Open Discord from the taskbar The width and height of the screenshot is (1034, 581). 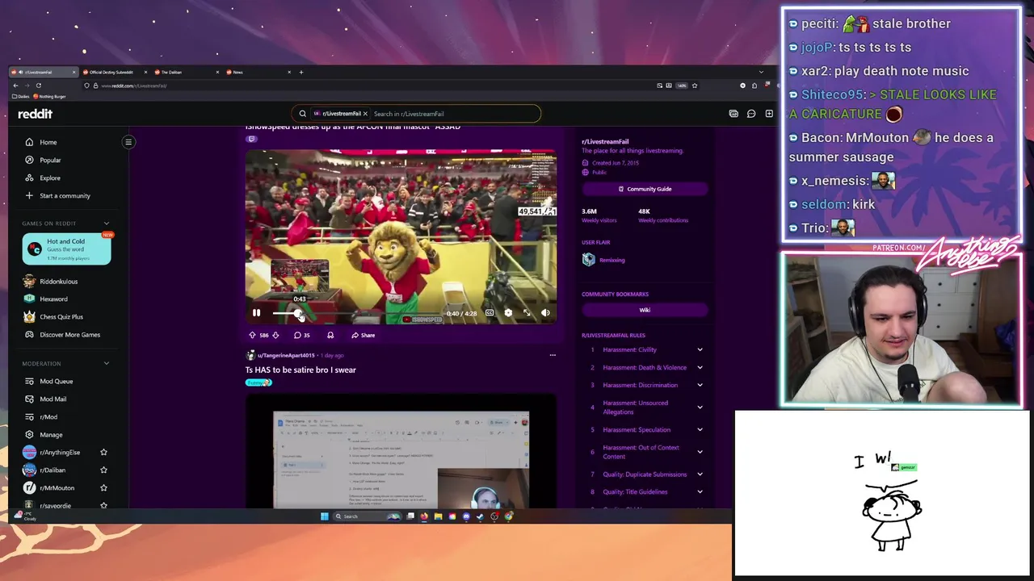(x=466, y=516)
